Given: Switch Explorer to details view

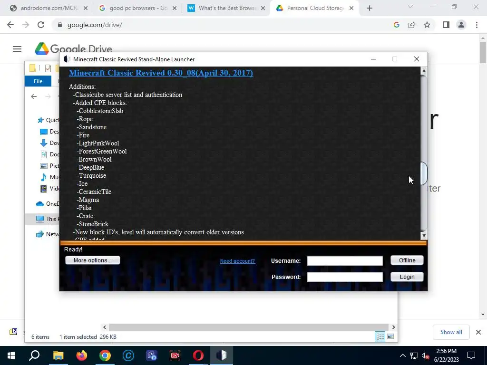Looking at the screenshot, I should click(x=380, y=336).
